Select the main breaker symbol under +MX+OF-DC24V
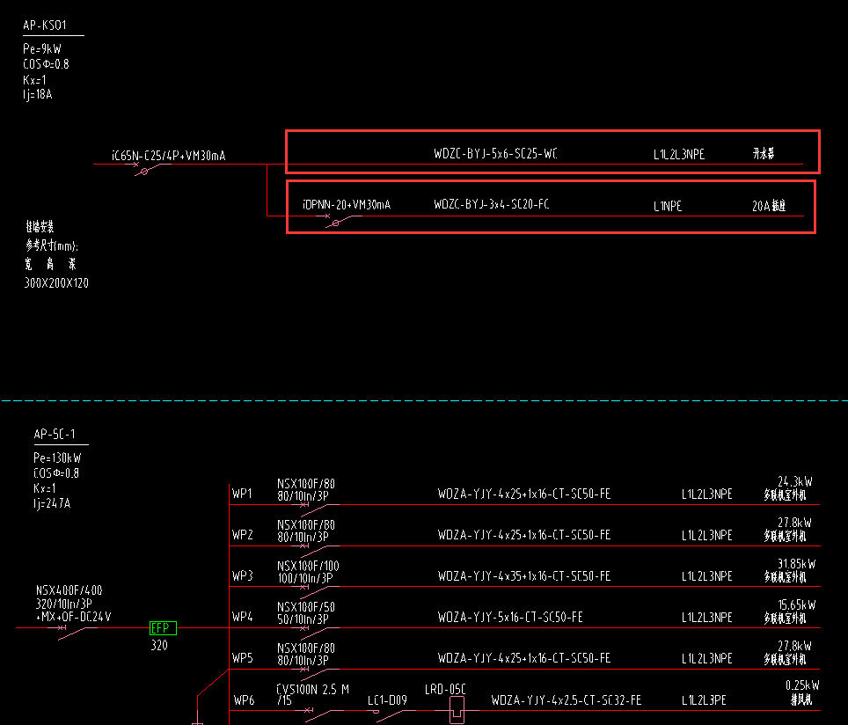 (x=73, y=633)
